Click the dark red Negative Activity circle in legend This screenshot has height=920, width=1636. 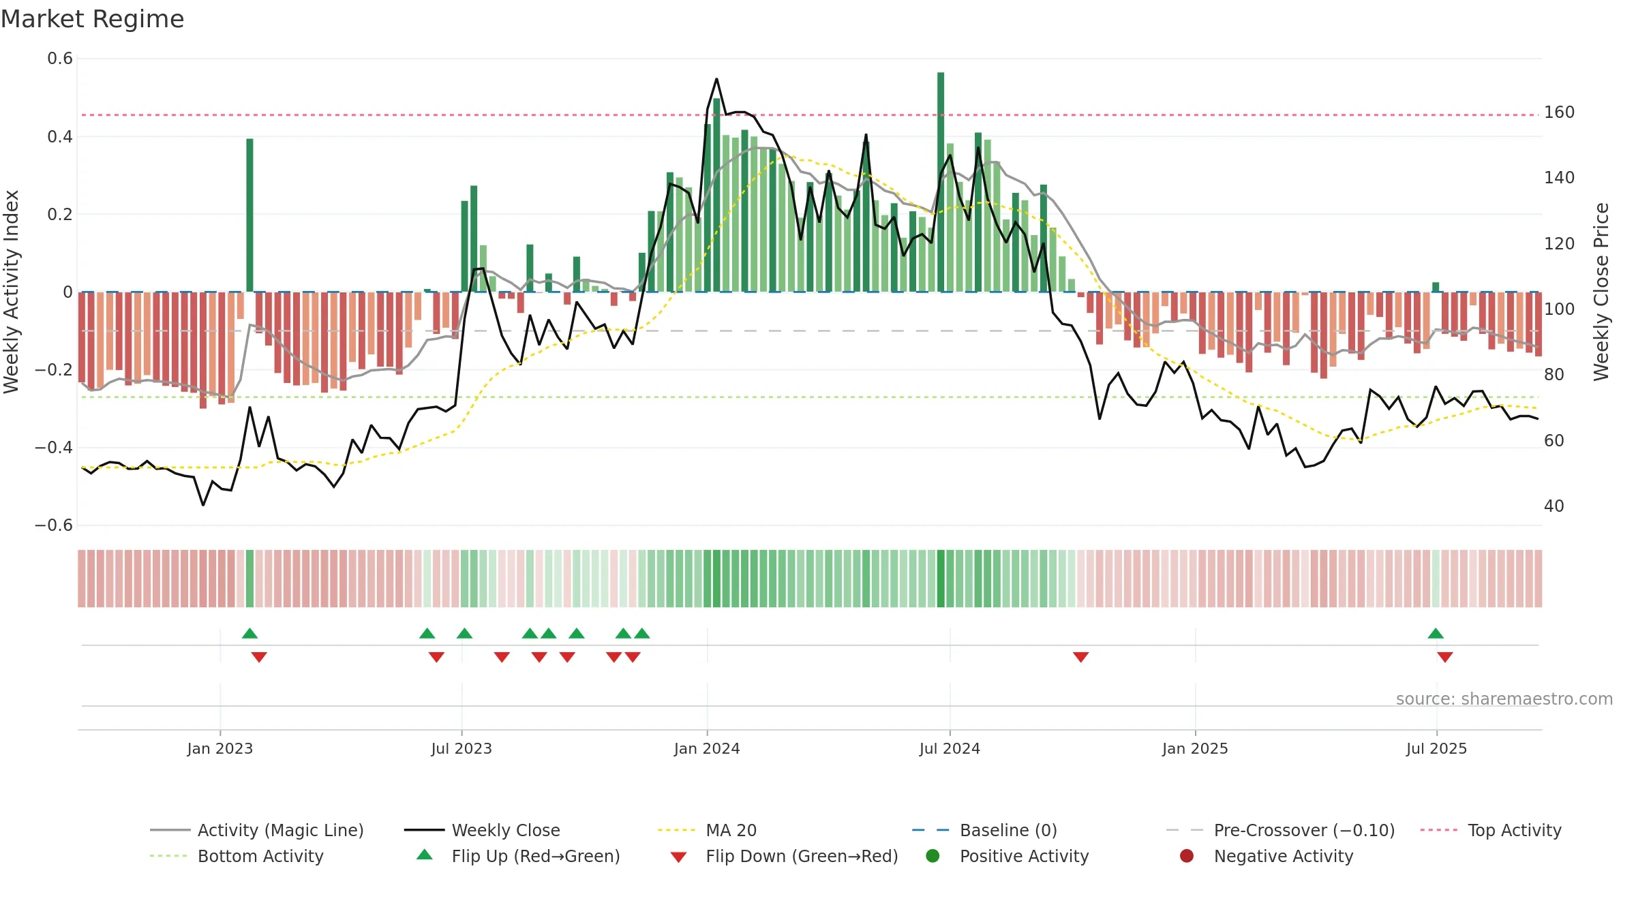click(1187, 856)
